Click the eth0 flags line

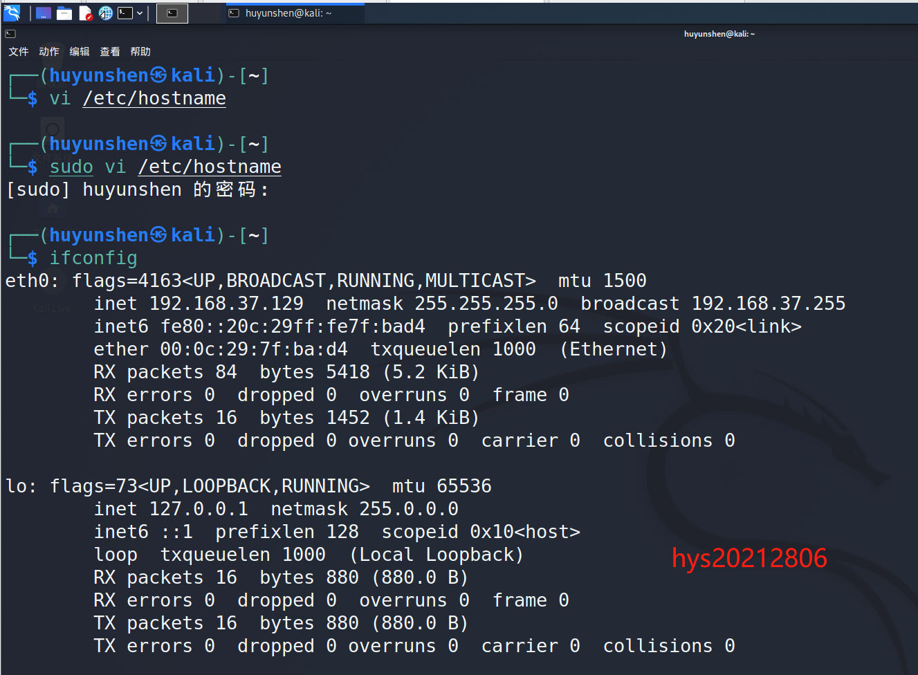[326, 281]
